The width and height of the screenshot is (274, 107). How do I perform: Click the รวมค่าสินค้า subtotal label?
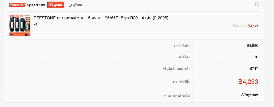182,46
